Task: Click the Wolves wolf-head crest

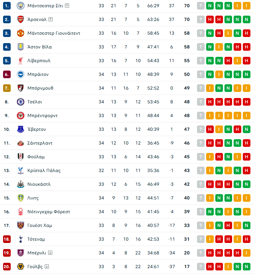Action: 20,267
